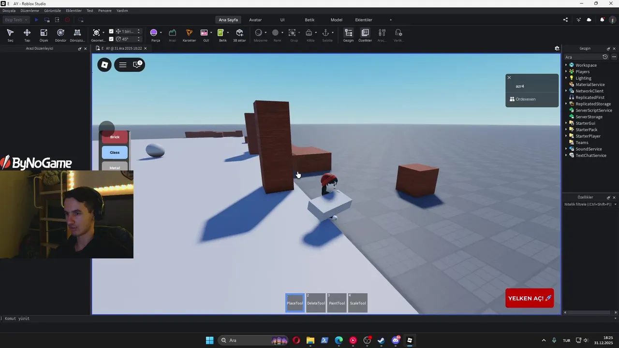Screen dimensions: 619x348
Task: Click the YELKEN AÇ! button
Action: pos(530,298)
